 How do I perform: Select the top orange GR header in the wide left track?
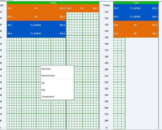pyautogui.click(x=36, y=8)
